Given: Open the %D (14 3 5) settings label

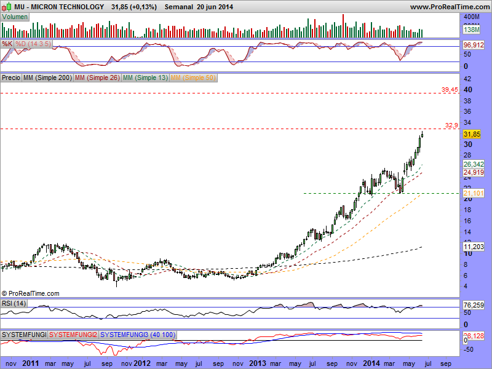Looking at the screenshot, I should [x=33, y=44].
